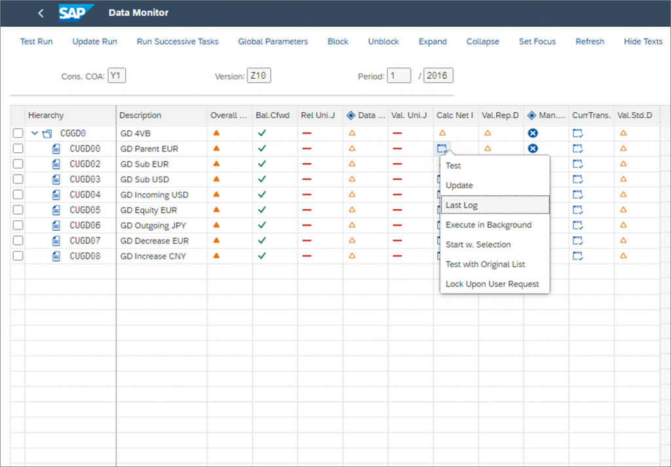Tick the checkbox for CUGD03 row
Image resolution: width=671 pixels, height=467 pixels.
pos(18,179)
